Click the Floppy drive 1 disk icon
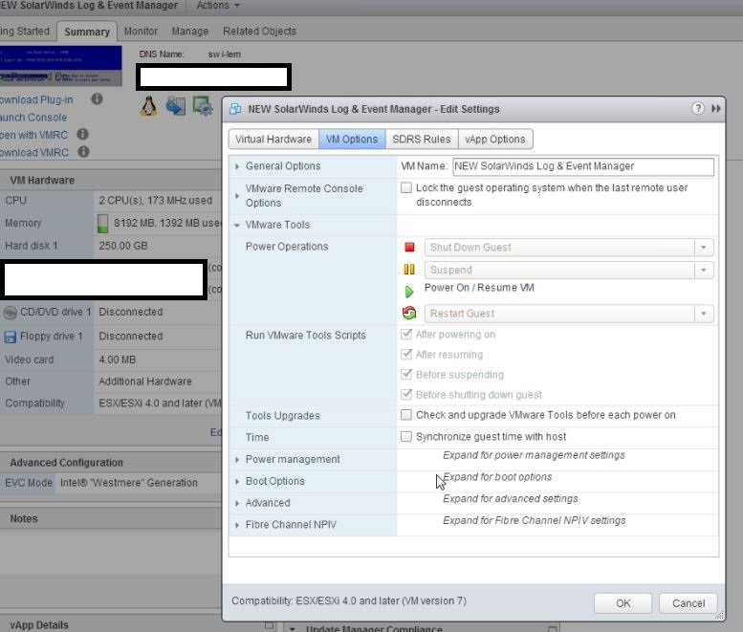 [10, 337]
